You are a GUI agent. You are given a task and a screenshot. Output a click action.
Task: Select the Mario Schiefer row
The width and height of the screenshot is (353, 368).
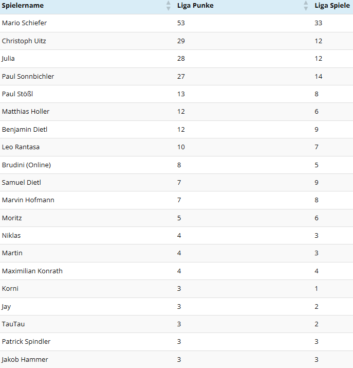pos(176,23)
